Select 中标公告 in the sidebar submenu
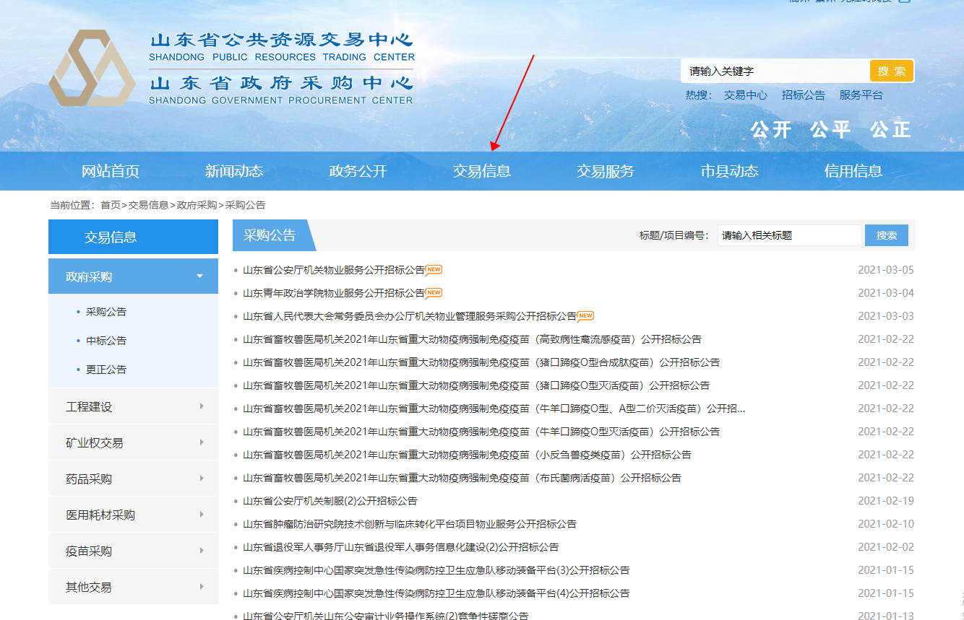The width and height of the screenshot is (964, 620). (x=106, y=341)
